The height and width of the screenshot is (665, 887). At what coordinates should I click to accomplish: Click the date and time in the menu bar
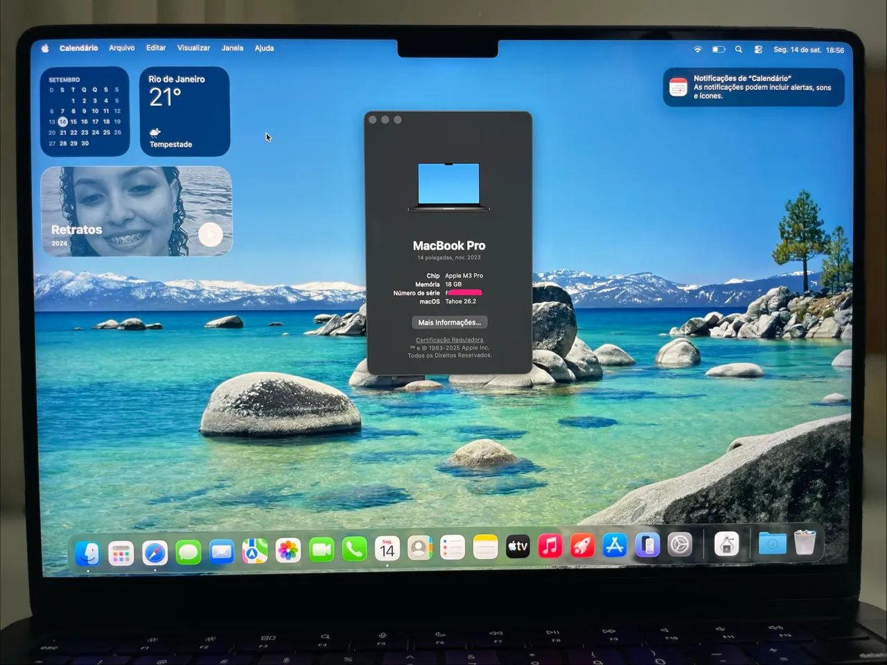tap(809, 50)
